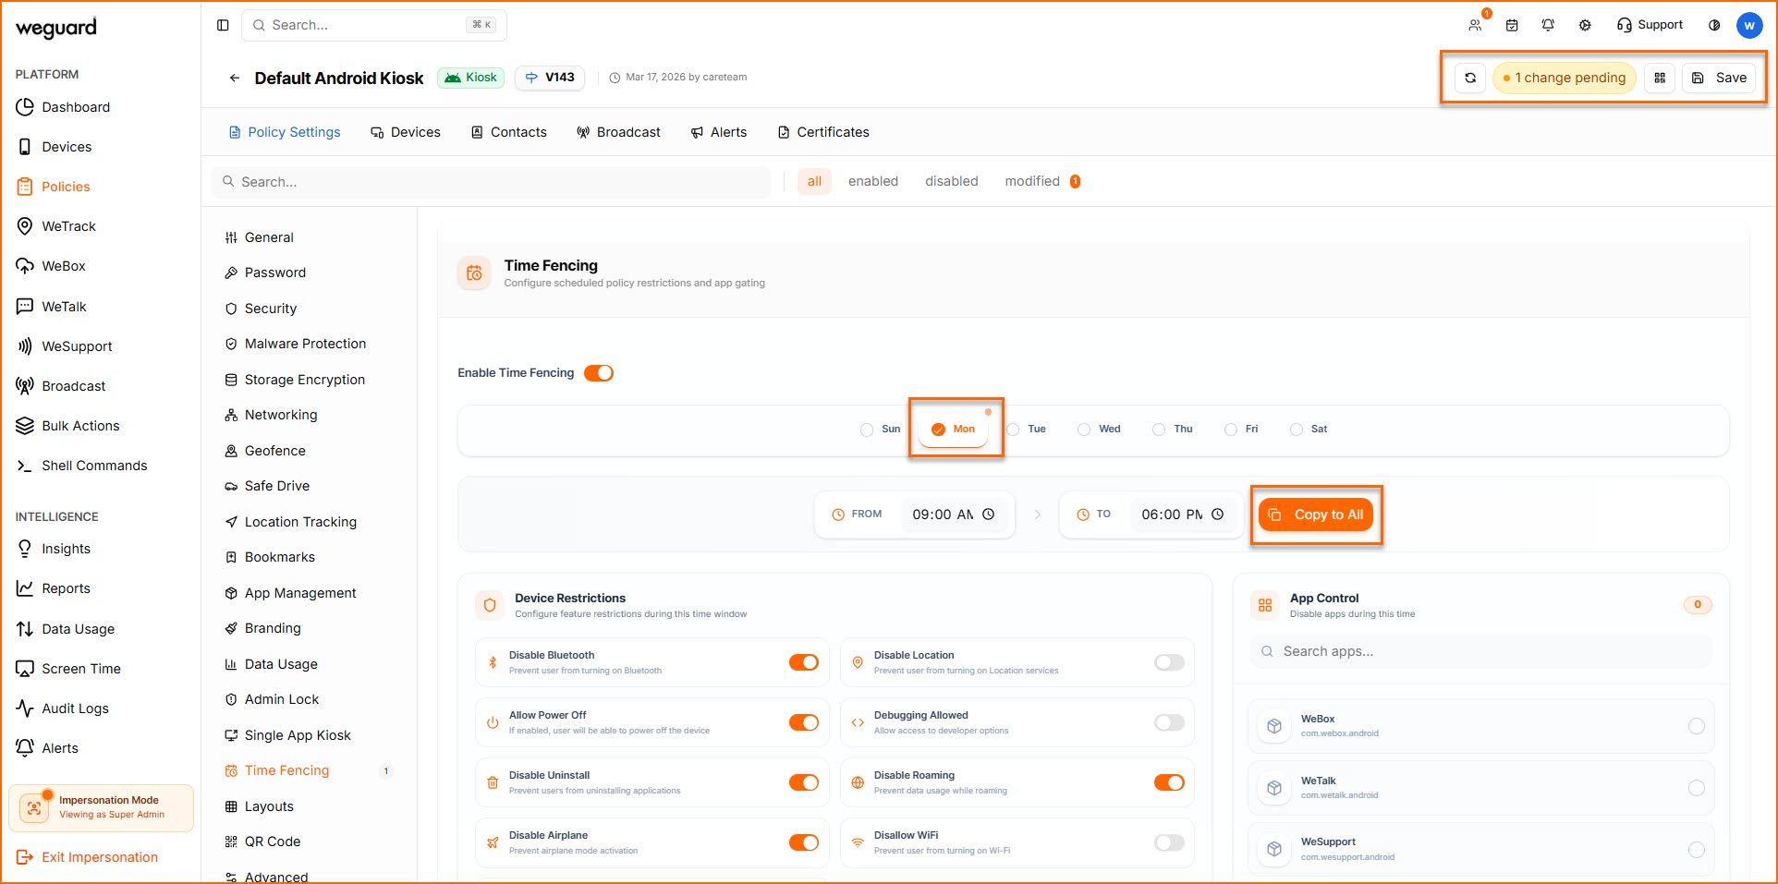Click the V143 version selector badge
The width and height of the screenshot is (1778, 884).
coord(550,78)
